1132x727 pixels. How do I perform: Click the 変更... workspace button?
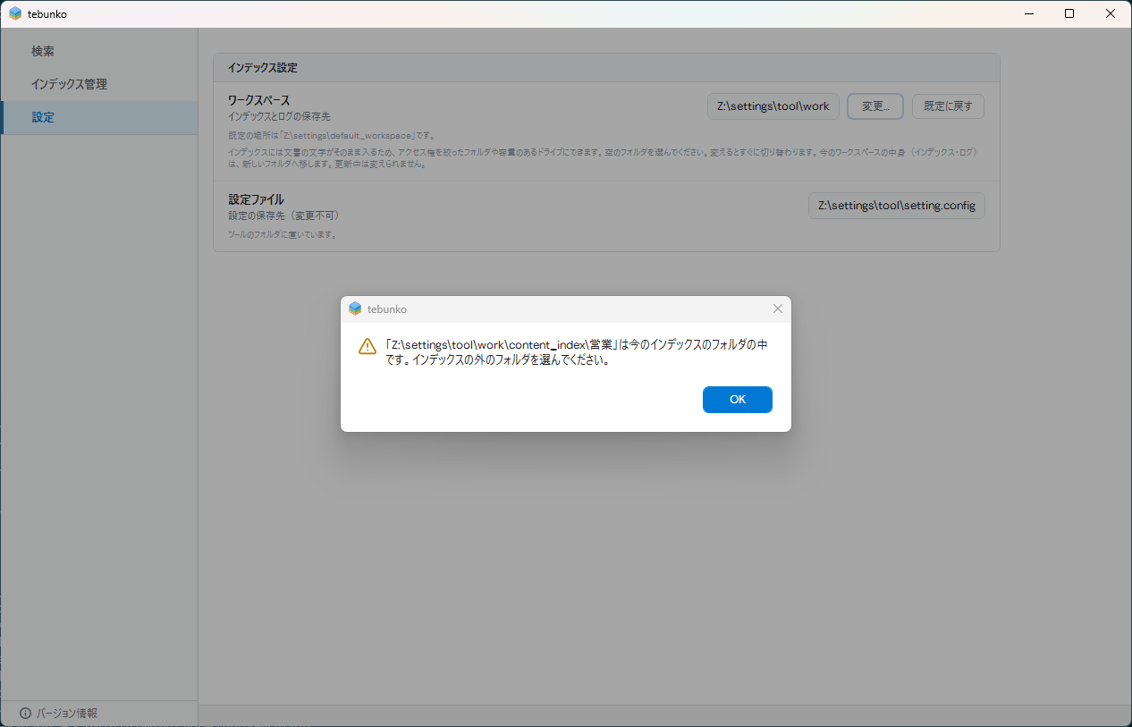point(875,106)
